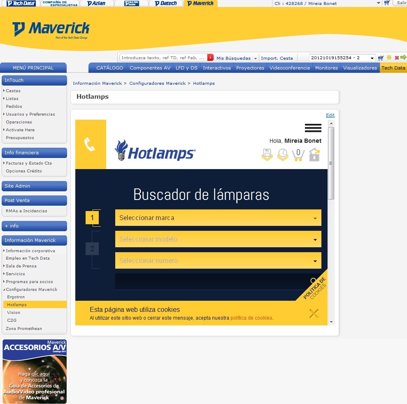Close the cookies notice with the X

(314, 313)
